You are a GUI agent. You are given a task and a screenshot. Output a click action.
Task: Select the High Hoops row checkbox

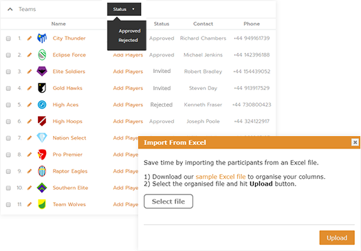coord(8,122)
